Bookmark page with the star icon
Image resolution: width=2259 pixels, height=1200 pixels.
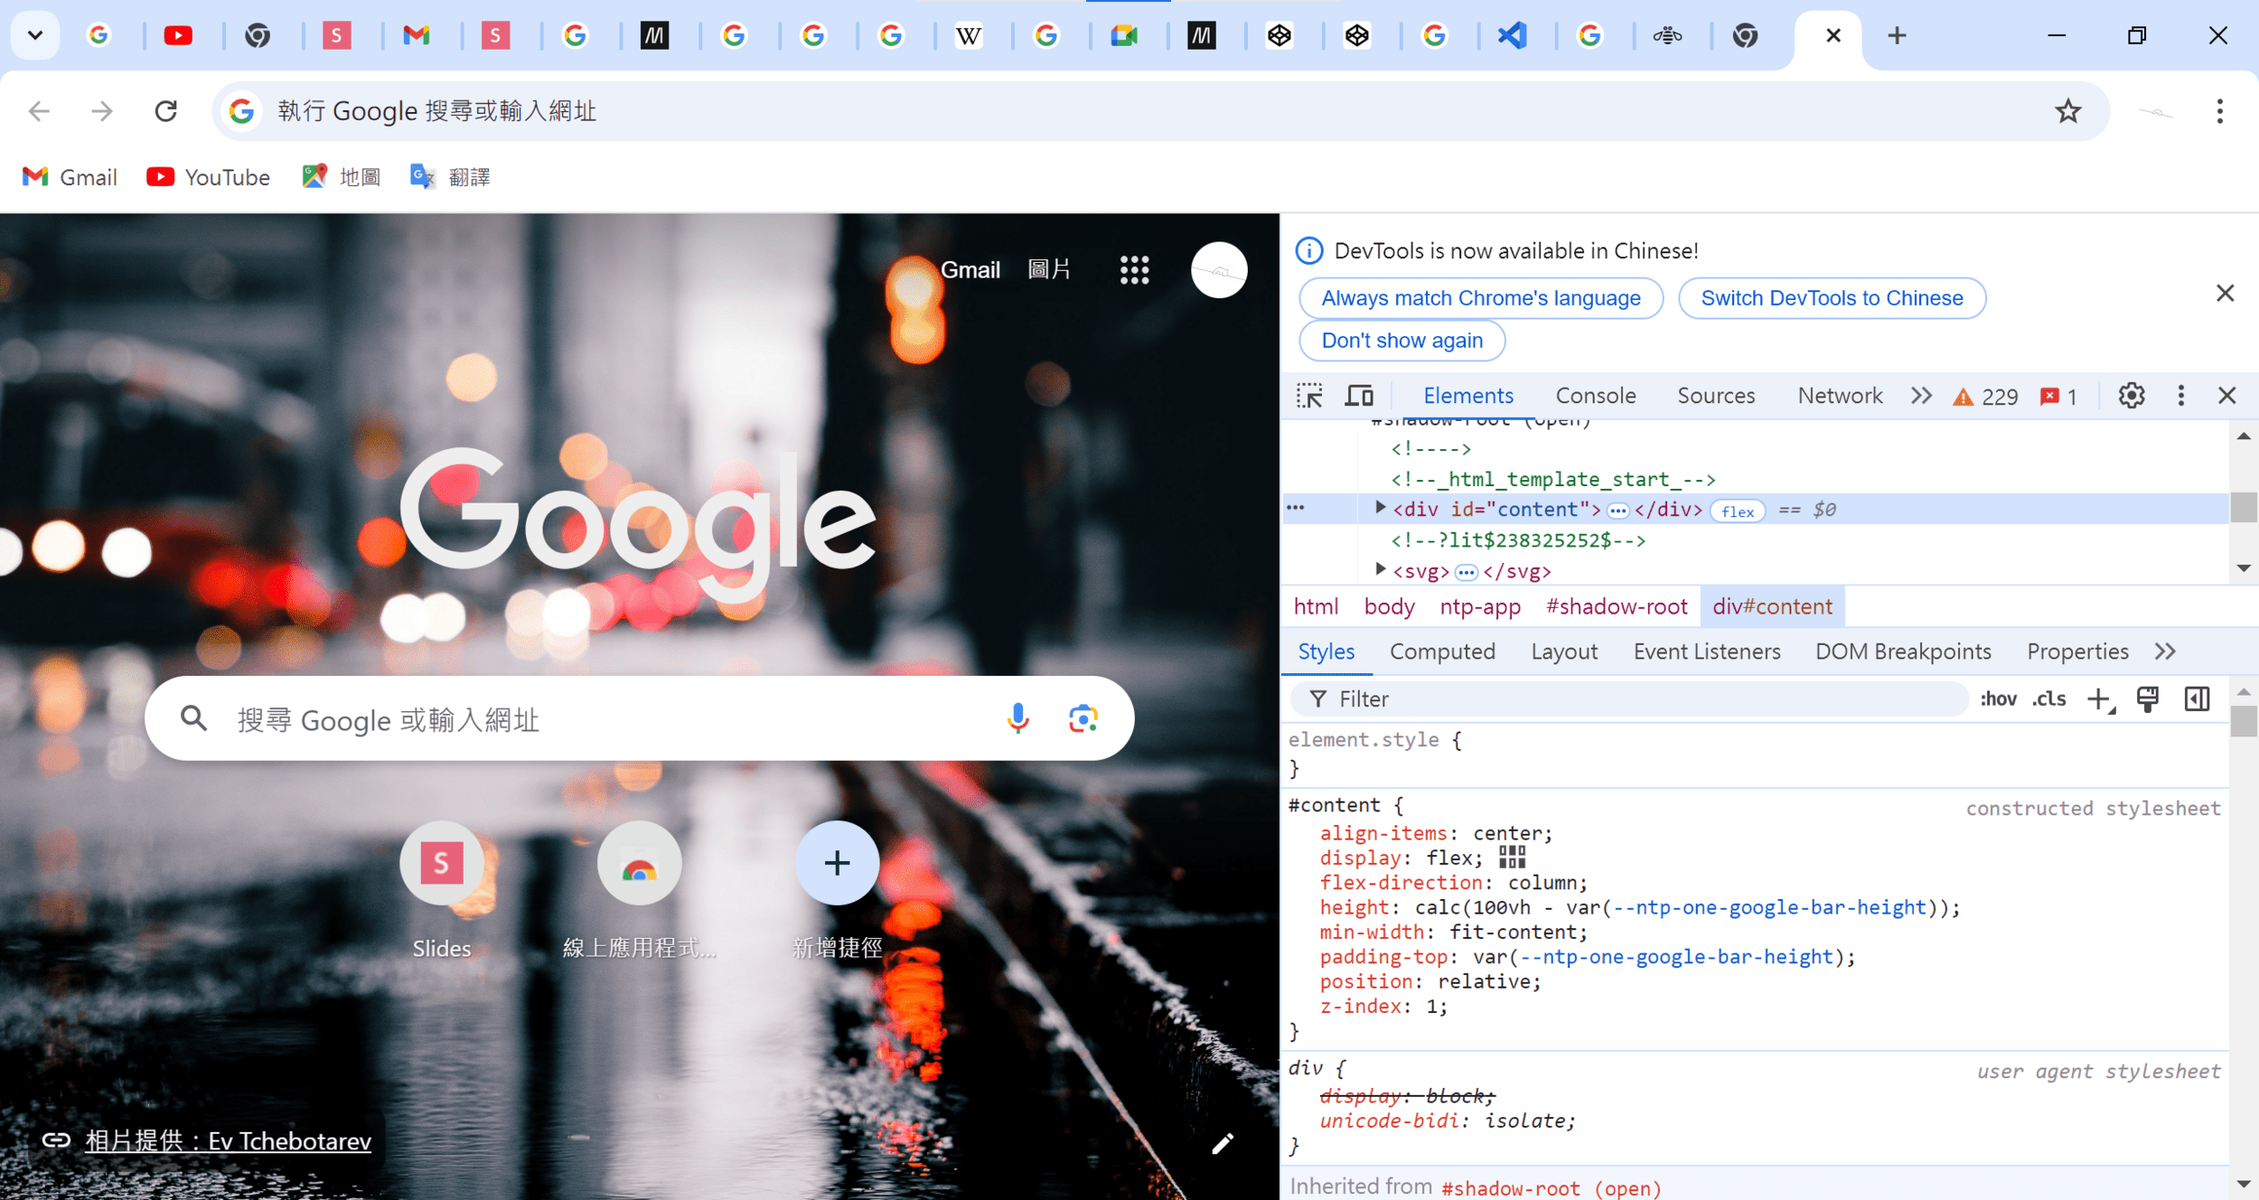pyautogui.click(x=2067, y=111)
